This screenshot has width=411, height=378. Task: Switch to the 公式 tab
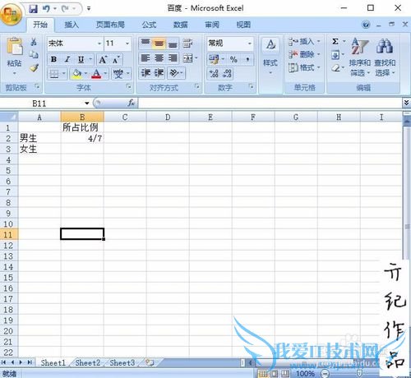coord(149,25)
